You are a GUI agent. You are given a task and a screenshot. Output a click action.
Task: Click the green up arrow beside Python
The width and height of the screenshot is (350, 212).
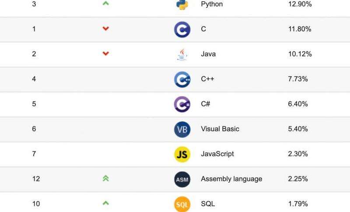(x=105, y=4)
